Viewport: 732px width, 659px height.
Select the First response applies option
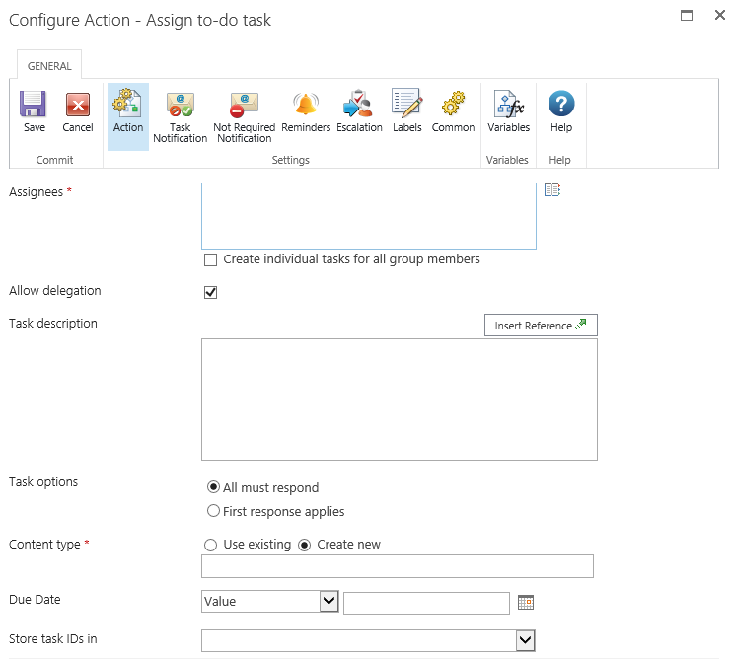click(x=213, y=511)
